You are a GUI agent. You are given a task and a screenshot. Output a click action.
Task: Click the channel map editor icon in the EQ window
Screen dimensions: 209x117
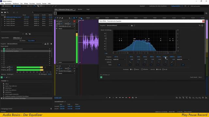200,25
